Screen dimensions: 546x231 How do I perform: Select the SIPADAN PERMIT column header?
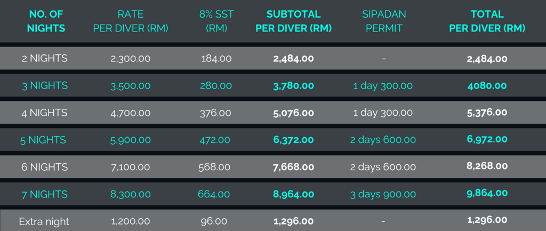point(384,21)
